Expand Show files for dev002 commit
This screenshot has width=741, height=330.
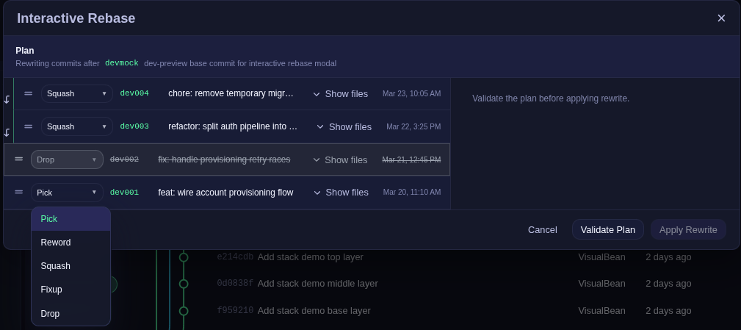tap(340, 159)
